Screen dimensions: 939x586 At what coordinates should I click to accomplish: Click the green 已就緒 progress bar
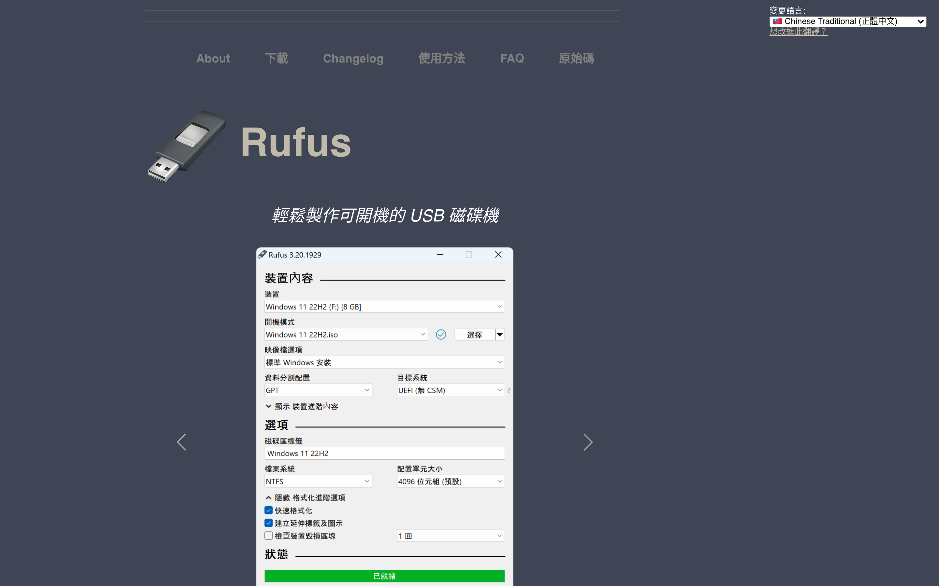point(384,576)
